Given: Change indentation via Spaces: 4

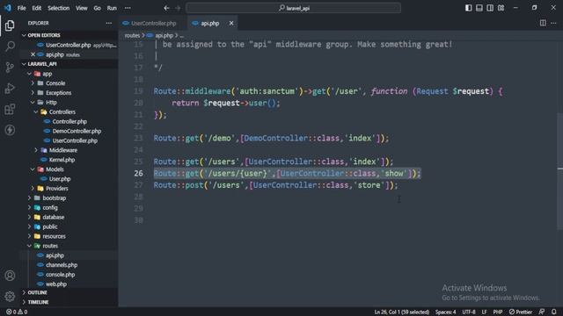Looking at the screenshot, I should click(446, 312).
